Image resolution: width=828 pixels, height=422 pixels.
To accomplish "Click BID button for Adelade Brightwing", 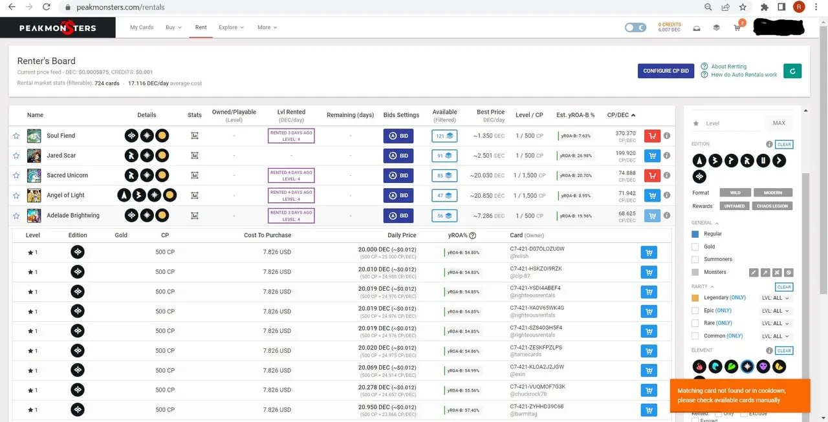I will coord(398,215).
